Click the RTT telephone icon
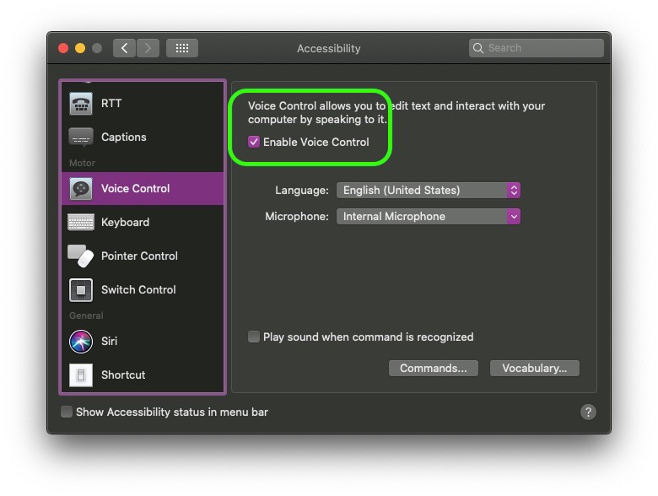The width and height of the screenshot is (658, 496). point(81,103)
